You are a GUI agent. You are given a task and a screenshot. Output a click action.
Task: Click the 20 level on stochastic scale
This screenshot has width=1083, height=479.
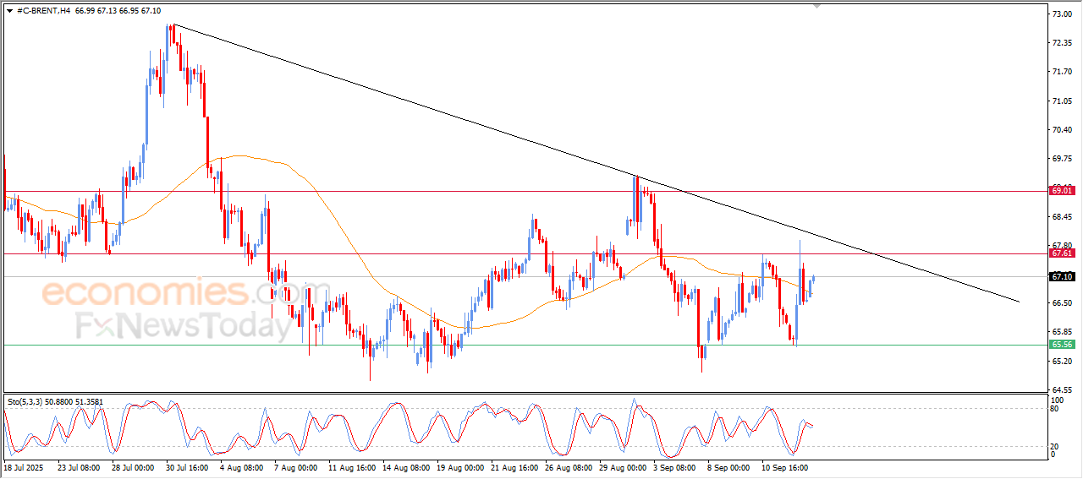point(1055,446)
